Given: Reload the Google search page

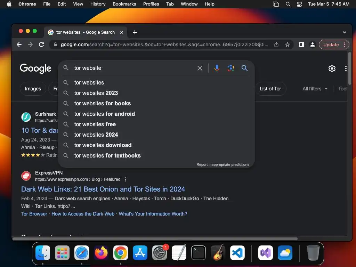Looking at the screenshot, I should pyautogui.click(x=41, y=44).
